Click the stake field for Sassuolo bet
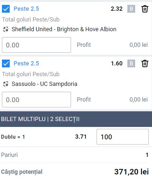 (37, 100)
